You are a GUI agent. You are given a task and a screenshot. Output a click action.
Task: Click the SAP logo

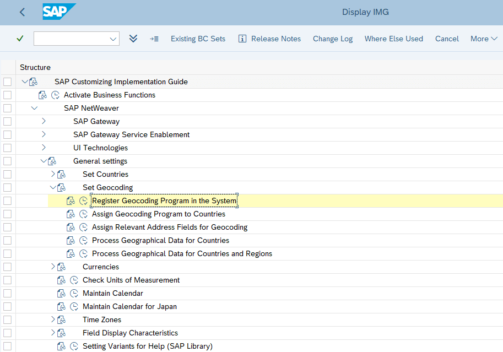[59, 12]
